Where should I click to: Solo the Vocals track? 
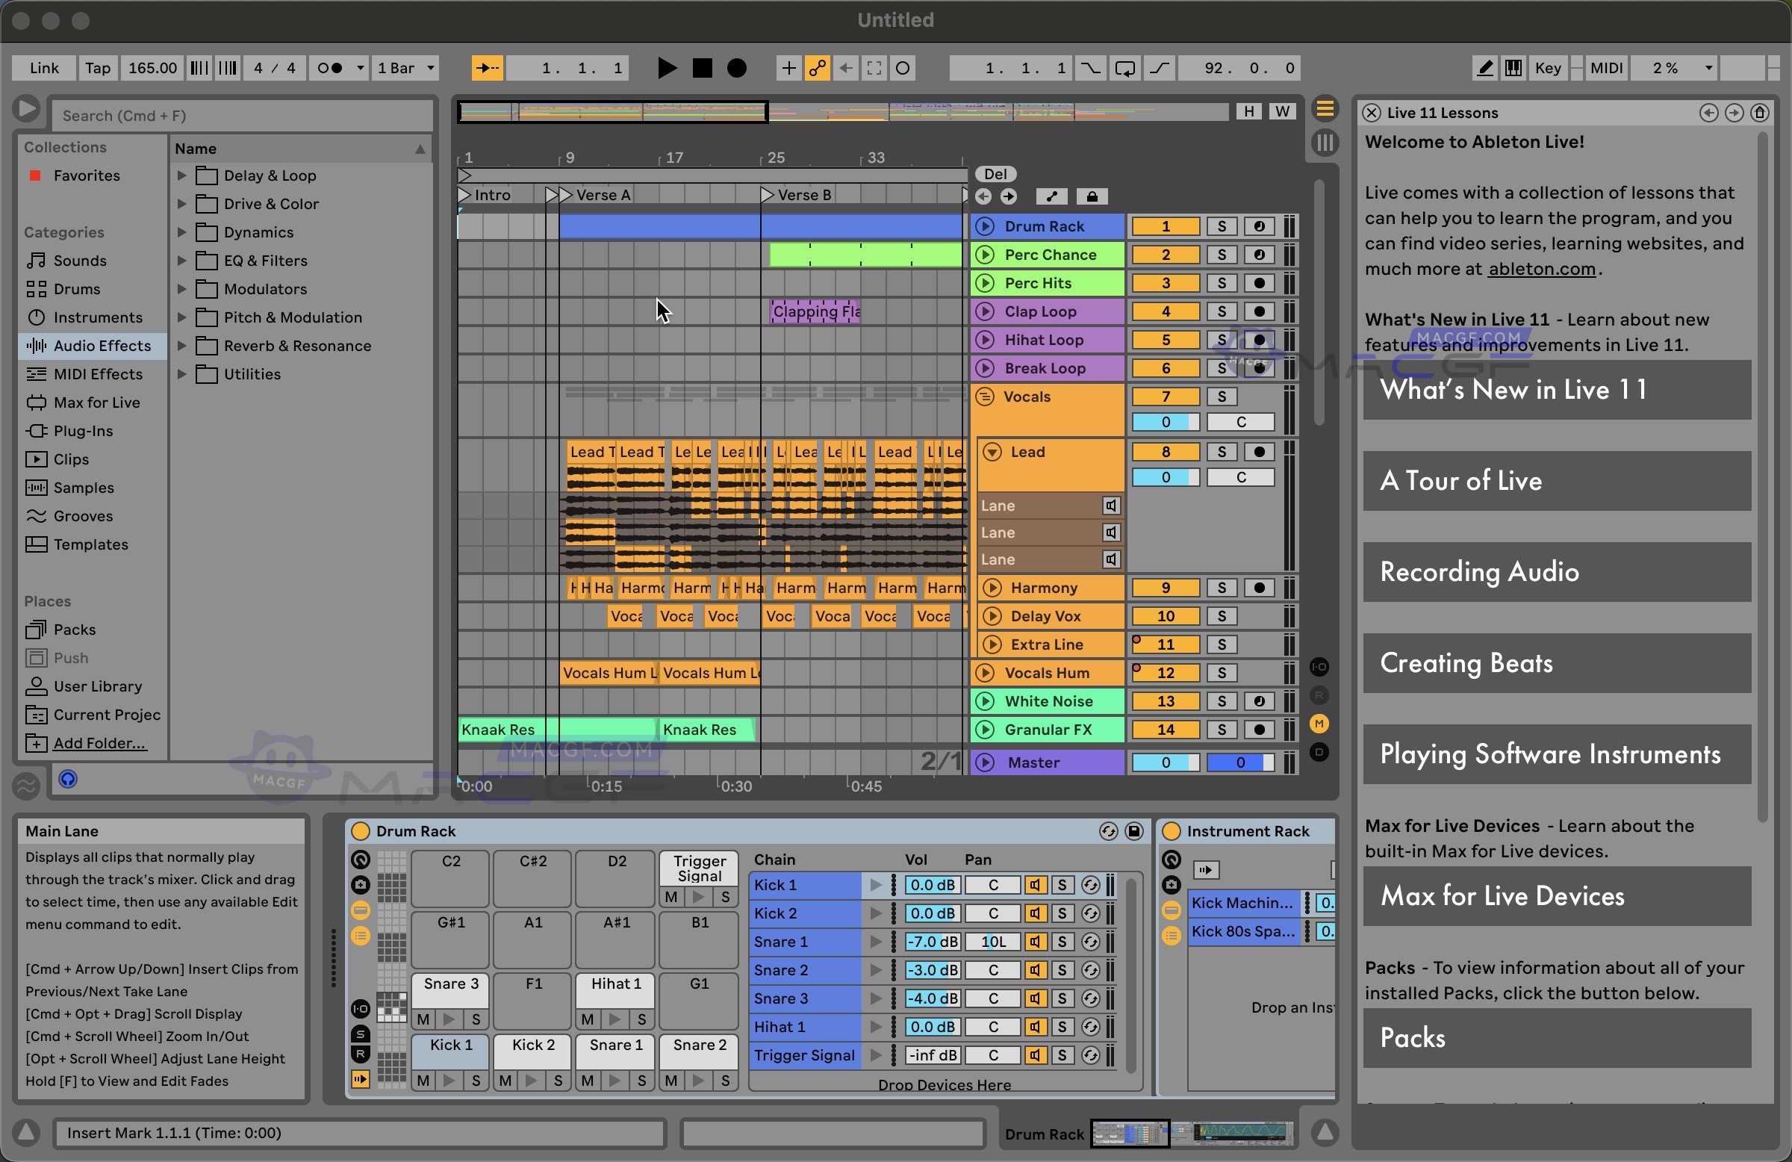pos(1223,396)
